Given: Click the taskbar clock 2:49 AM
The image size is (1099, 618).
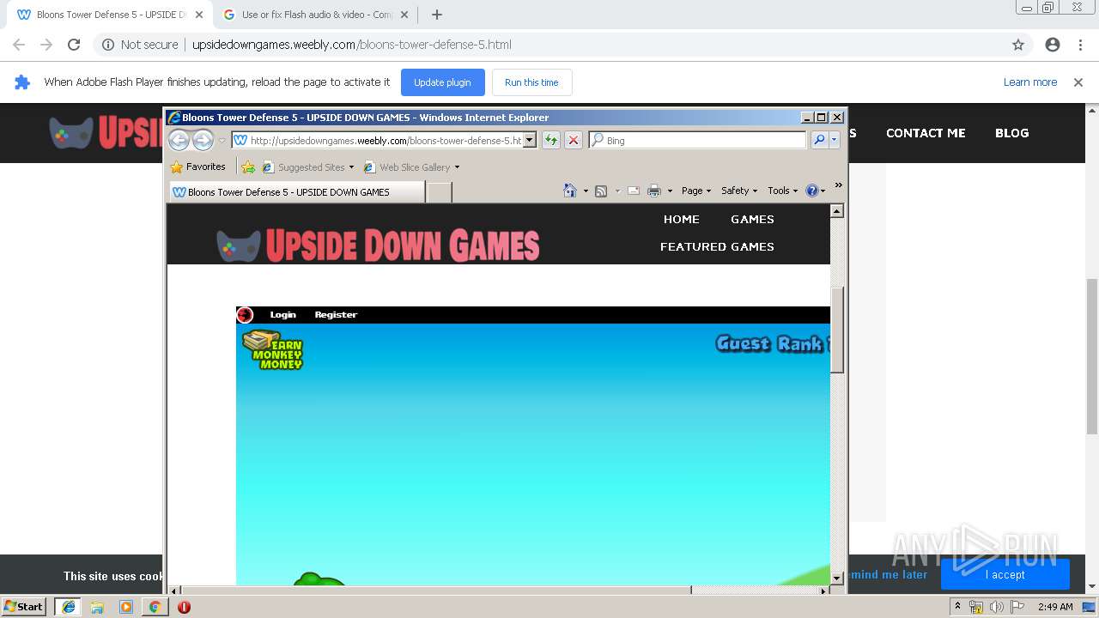Looking at the screenshot, I should coord(1055,607).
